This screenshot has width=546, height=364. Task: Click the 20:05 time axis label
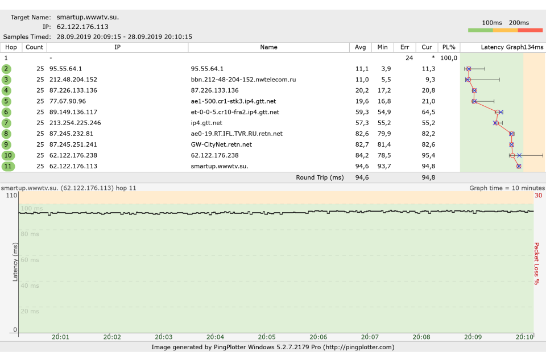click(x=267, y=337)
